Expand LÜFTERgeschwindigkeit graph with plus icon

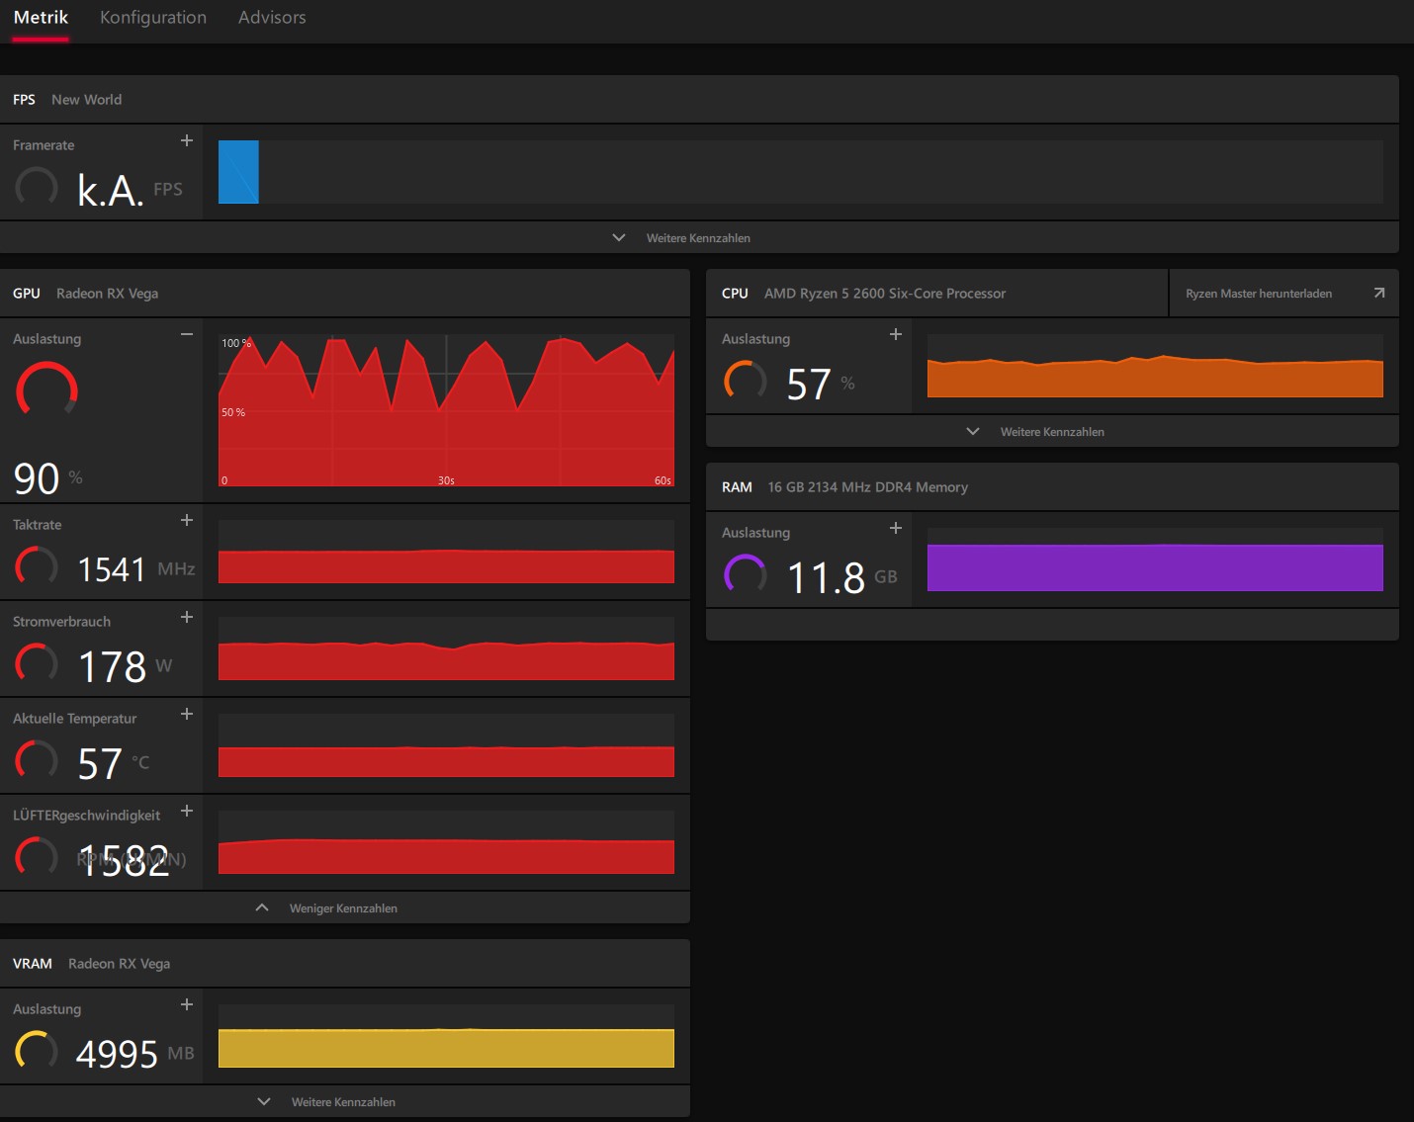point(187,812)
